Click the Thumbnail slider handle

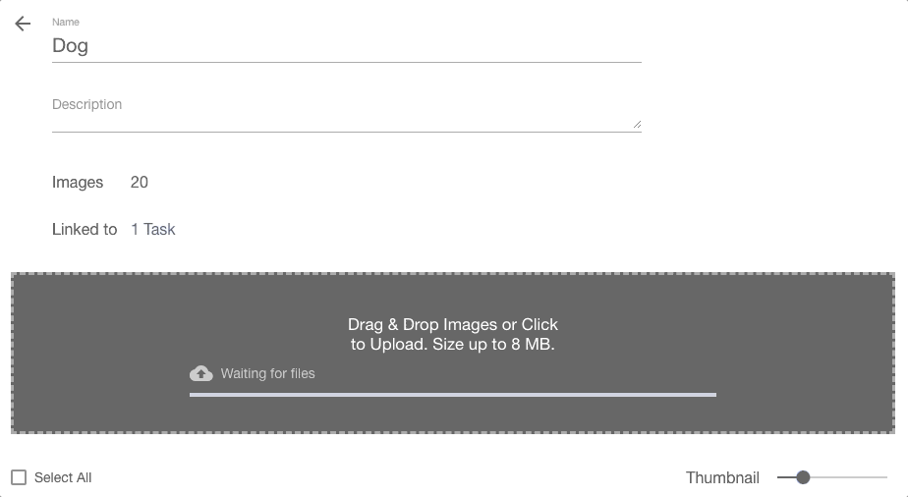[x=803, y=477]
